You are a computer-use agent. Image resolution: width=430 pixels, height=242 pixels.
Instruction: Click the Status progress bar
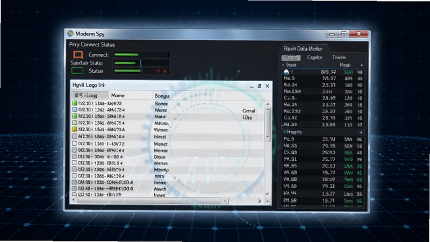point(141,71)
